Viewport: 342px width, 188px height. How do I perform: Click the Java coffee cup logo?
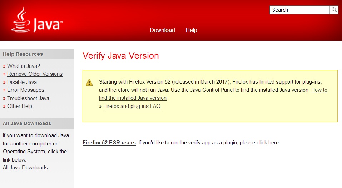tap(37, 20)
